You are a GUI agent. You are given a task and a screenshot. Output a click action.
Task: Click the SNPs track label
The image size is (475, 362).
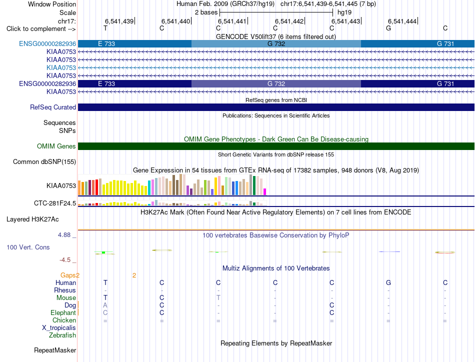(67, 130)
